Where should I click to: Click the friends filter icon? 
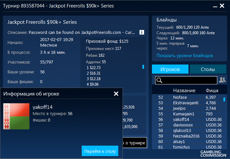pyautogui.click(x=222, y=80)
